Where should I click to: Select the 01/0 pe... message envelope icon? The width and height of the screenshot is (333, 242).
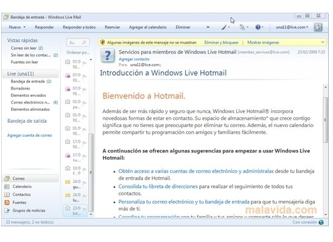click(68, 102)
